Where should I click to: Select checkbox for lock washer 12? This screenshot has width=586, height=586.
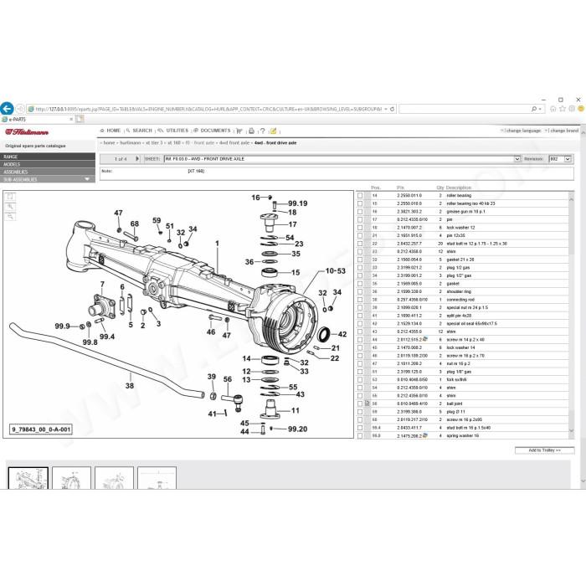(360, 228)
